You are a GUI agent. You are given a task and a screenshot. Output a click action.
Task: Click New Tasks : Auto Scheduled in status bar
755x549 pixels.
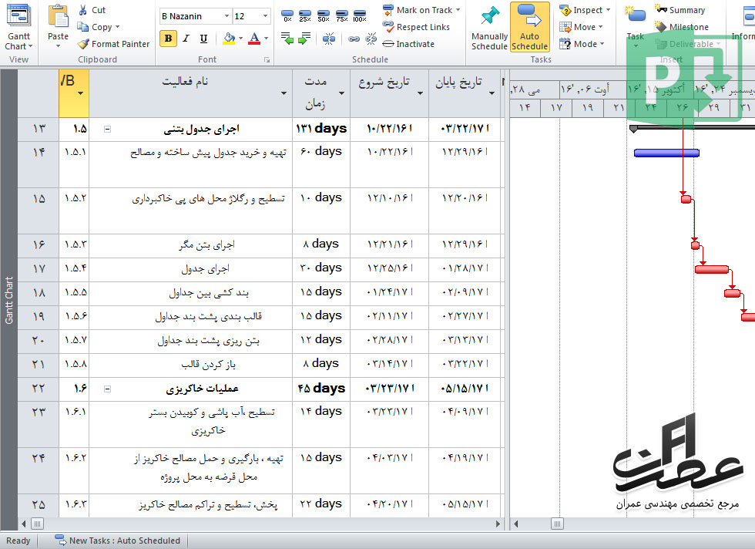coord(117,541)
